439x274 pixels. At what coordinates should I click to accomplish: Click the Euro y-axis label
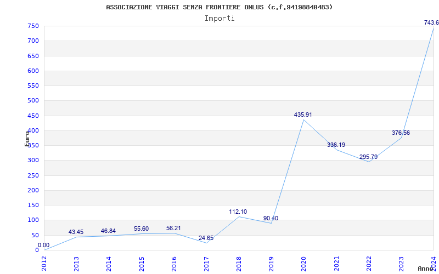pyautogui.click(x=26, y=138)
